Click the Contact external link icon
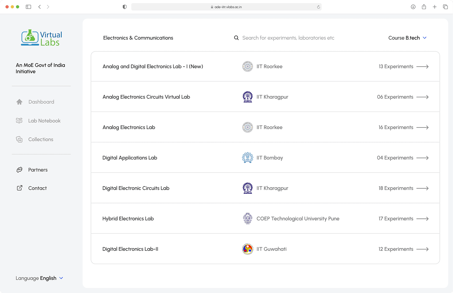This screenshot has width=453, height=293. point(19,188)
